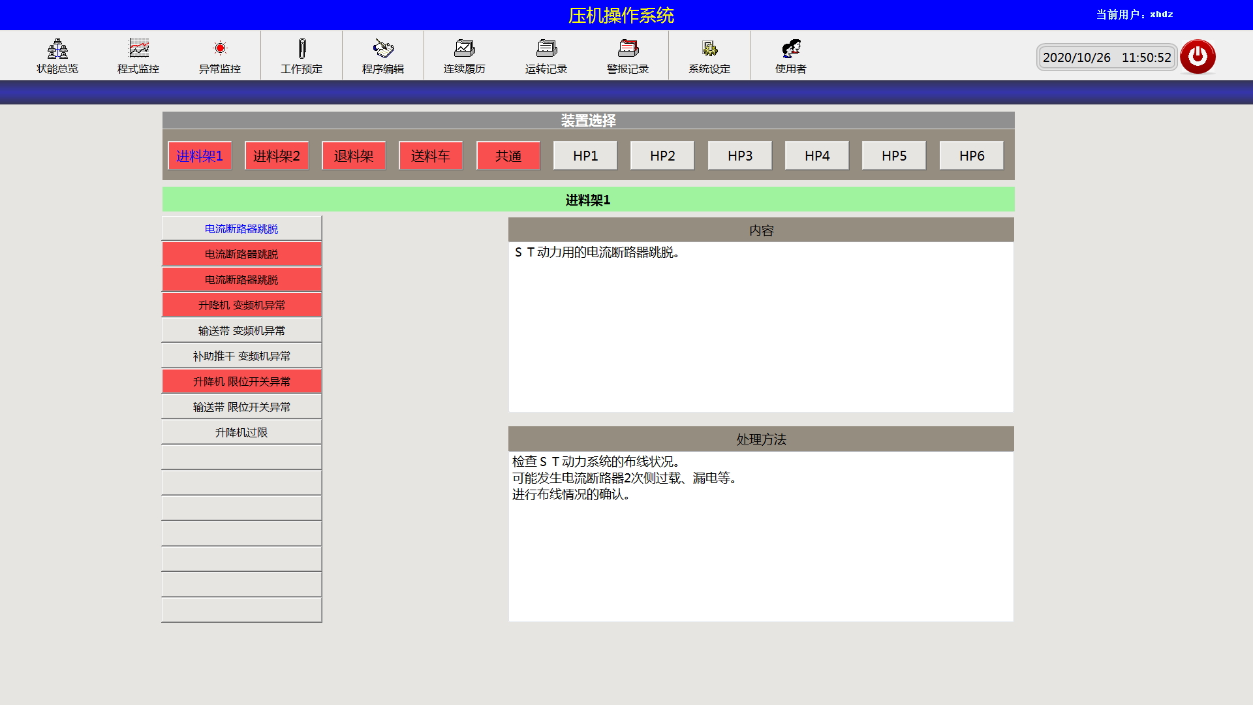This screenshot has width=1253, height=705.
Task: Select the 共通 device tab
Action: (x=508, y=156)
